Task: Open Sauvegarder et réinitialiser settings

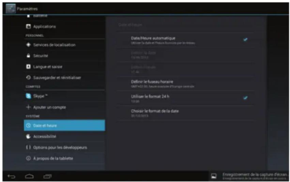Action: pyautogui.click(x=64, y=77)
